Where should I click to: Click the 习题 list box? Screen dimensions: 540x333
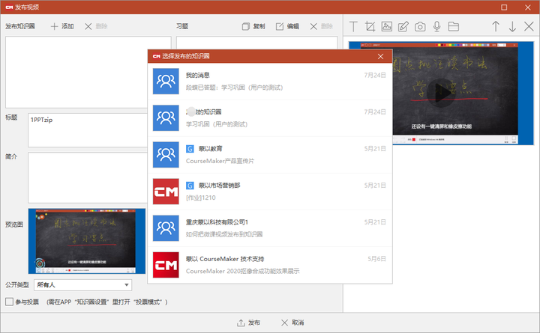(257, 43)
